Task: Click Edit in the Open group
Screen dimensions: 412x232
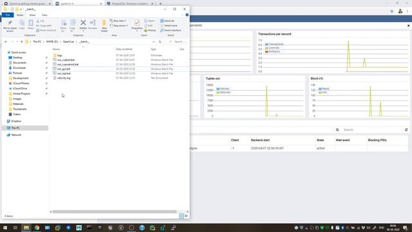Action: pos(149,26)
